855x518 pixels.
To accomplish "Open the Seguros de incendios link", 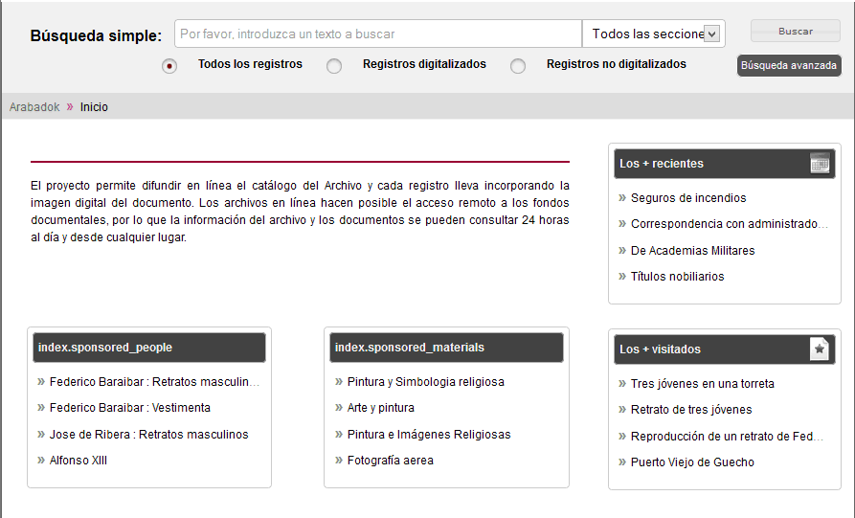I will pyautogui.click(x=688, y=198).
